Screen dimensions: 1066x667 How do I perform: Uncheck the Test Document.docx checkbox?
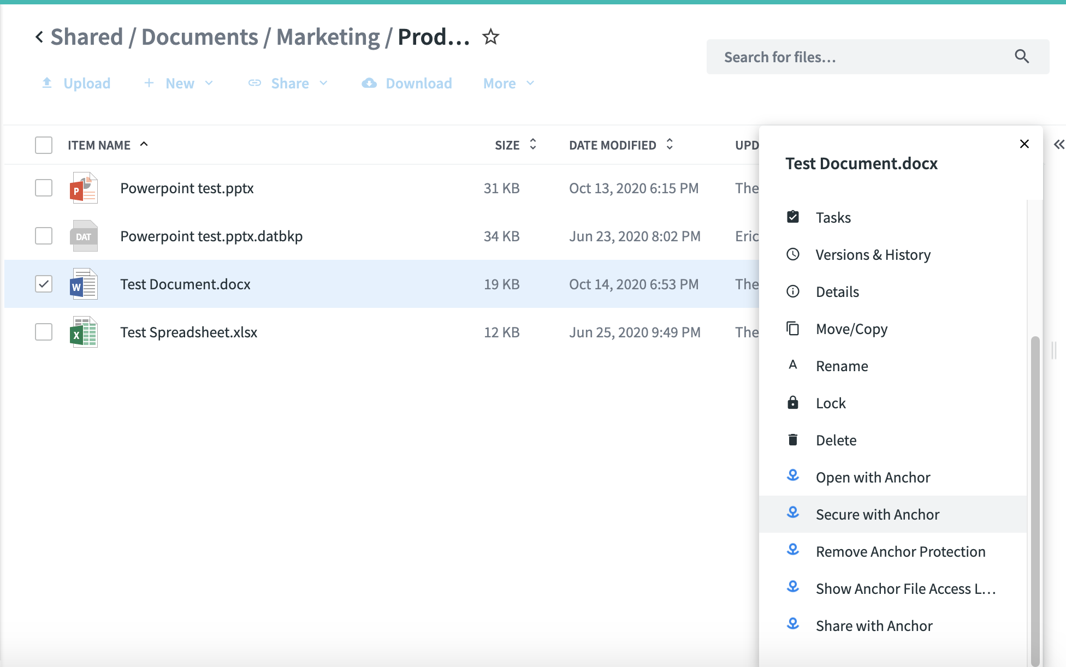[x=44, y=284]
